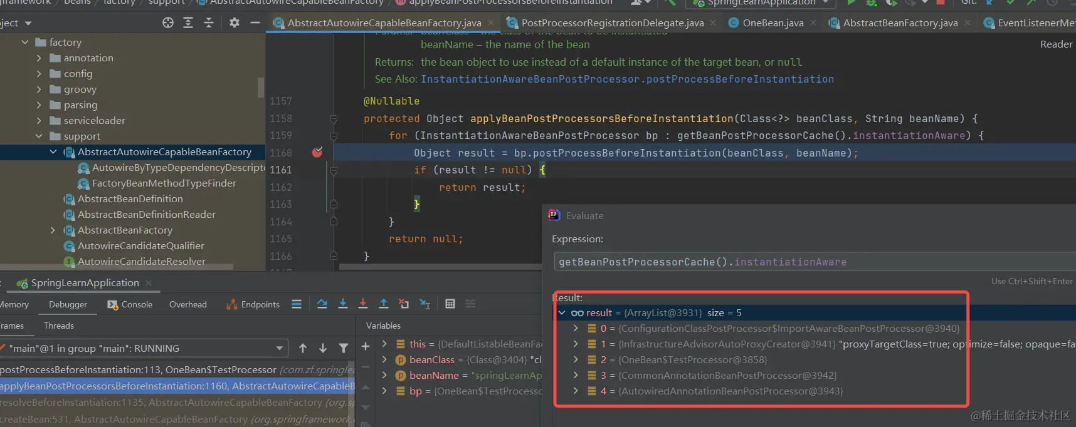The height and width of the screenshot is (427, 1076).
Task: Select the postProcessBeforeInstantiation:113 stack frame
Action: pos(177,369)
